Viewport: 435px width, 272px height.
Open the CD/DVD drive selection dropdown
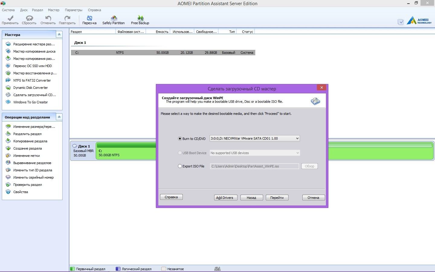tap(255, 138)
